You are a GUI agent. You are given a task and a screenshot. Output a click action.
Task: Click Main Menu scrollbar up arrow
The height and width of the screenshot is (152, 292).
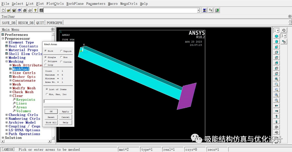[x=53, y=34]
